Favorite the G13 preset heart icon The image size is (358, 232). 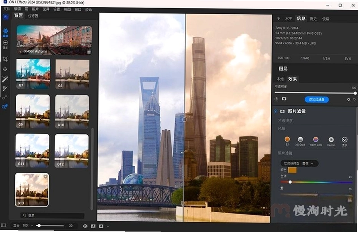[x=45, y=176]
